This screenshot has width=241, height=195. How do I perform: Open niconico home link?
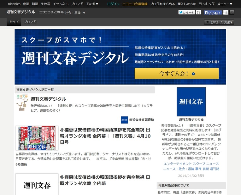14,4
